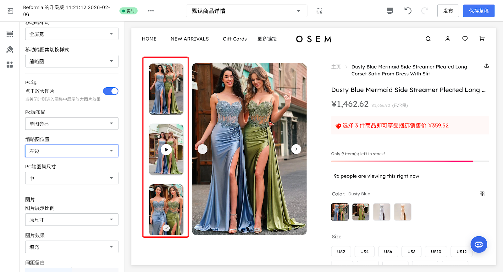Open the three-dot more options menu
This screenshot has width=503, height=272.
point(151,11)
